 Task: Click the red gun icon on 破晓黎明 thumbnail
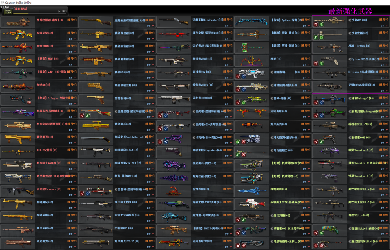click(x=238, y=77)
